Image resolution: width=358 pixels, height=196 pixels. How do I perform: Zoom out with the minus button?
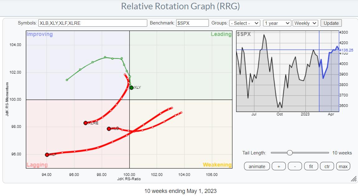pyautogui.click(x=295, y=166)
